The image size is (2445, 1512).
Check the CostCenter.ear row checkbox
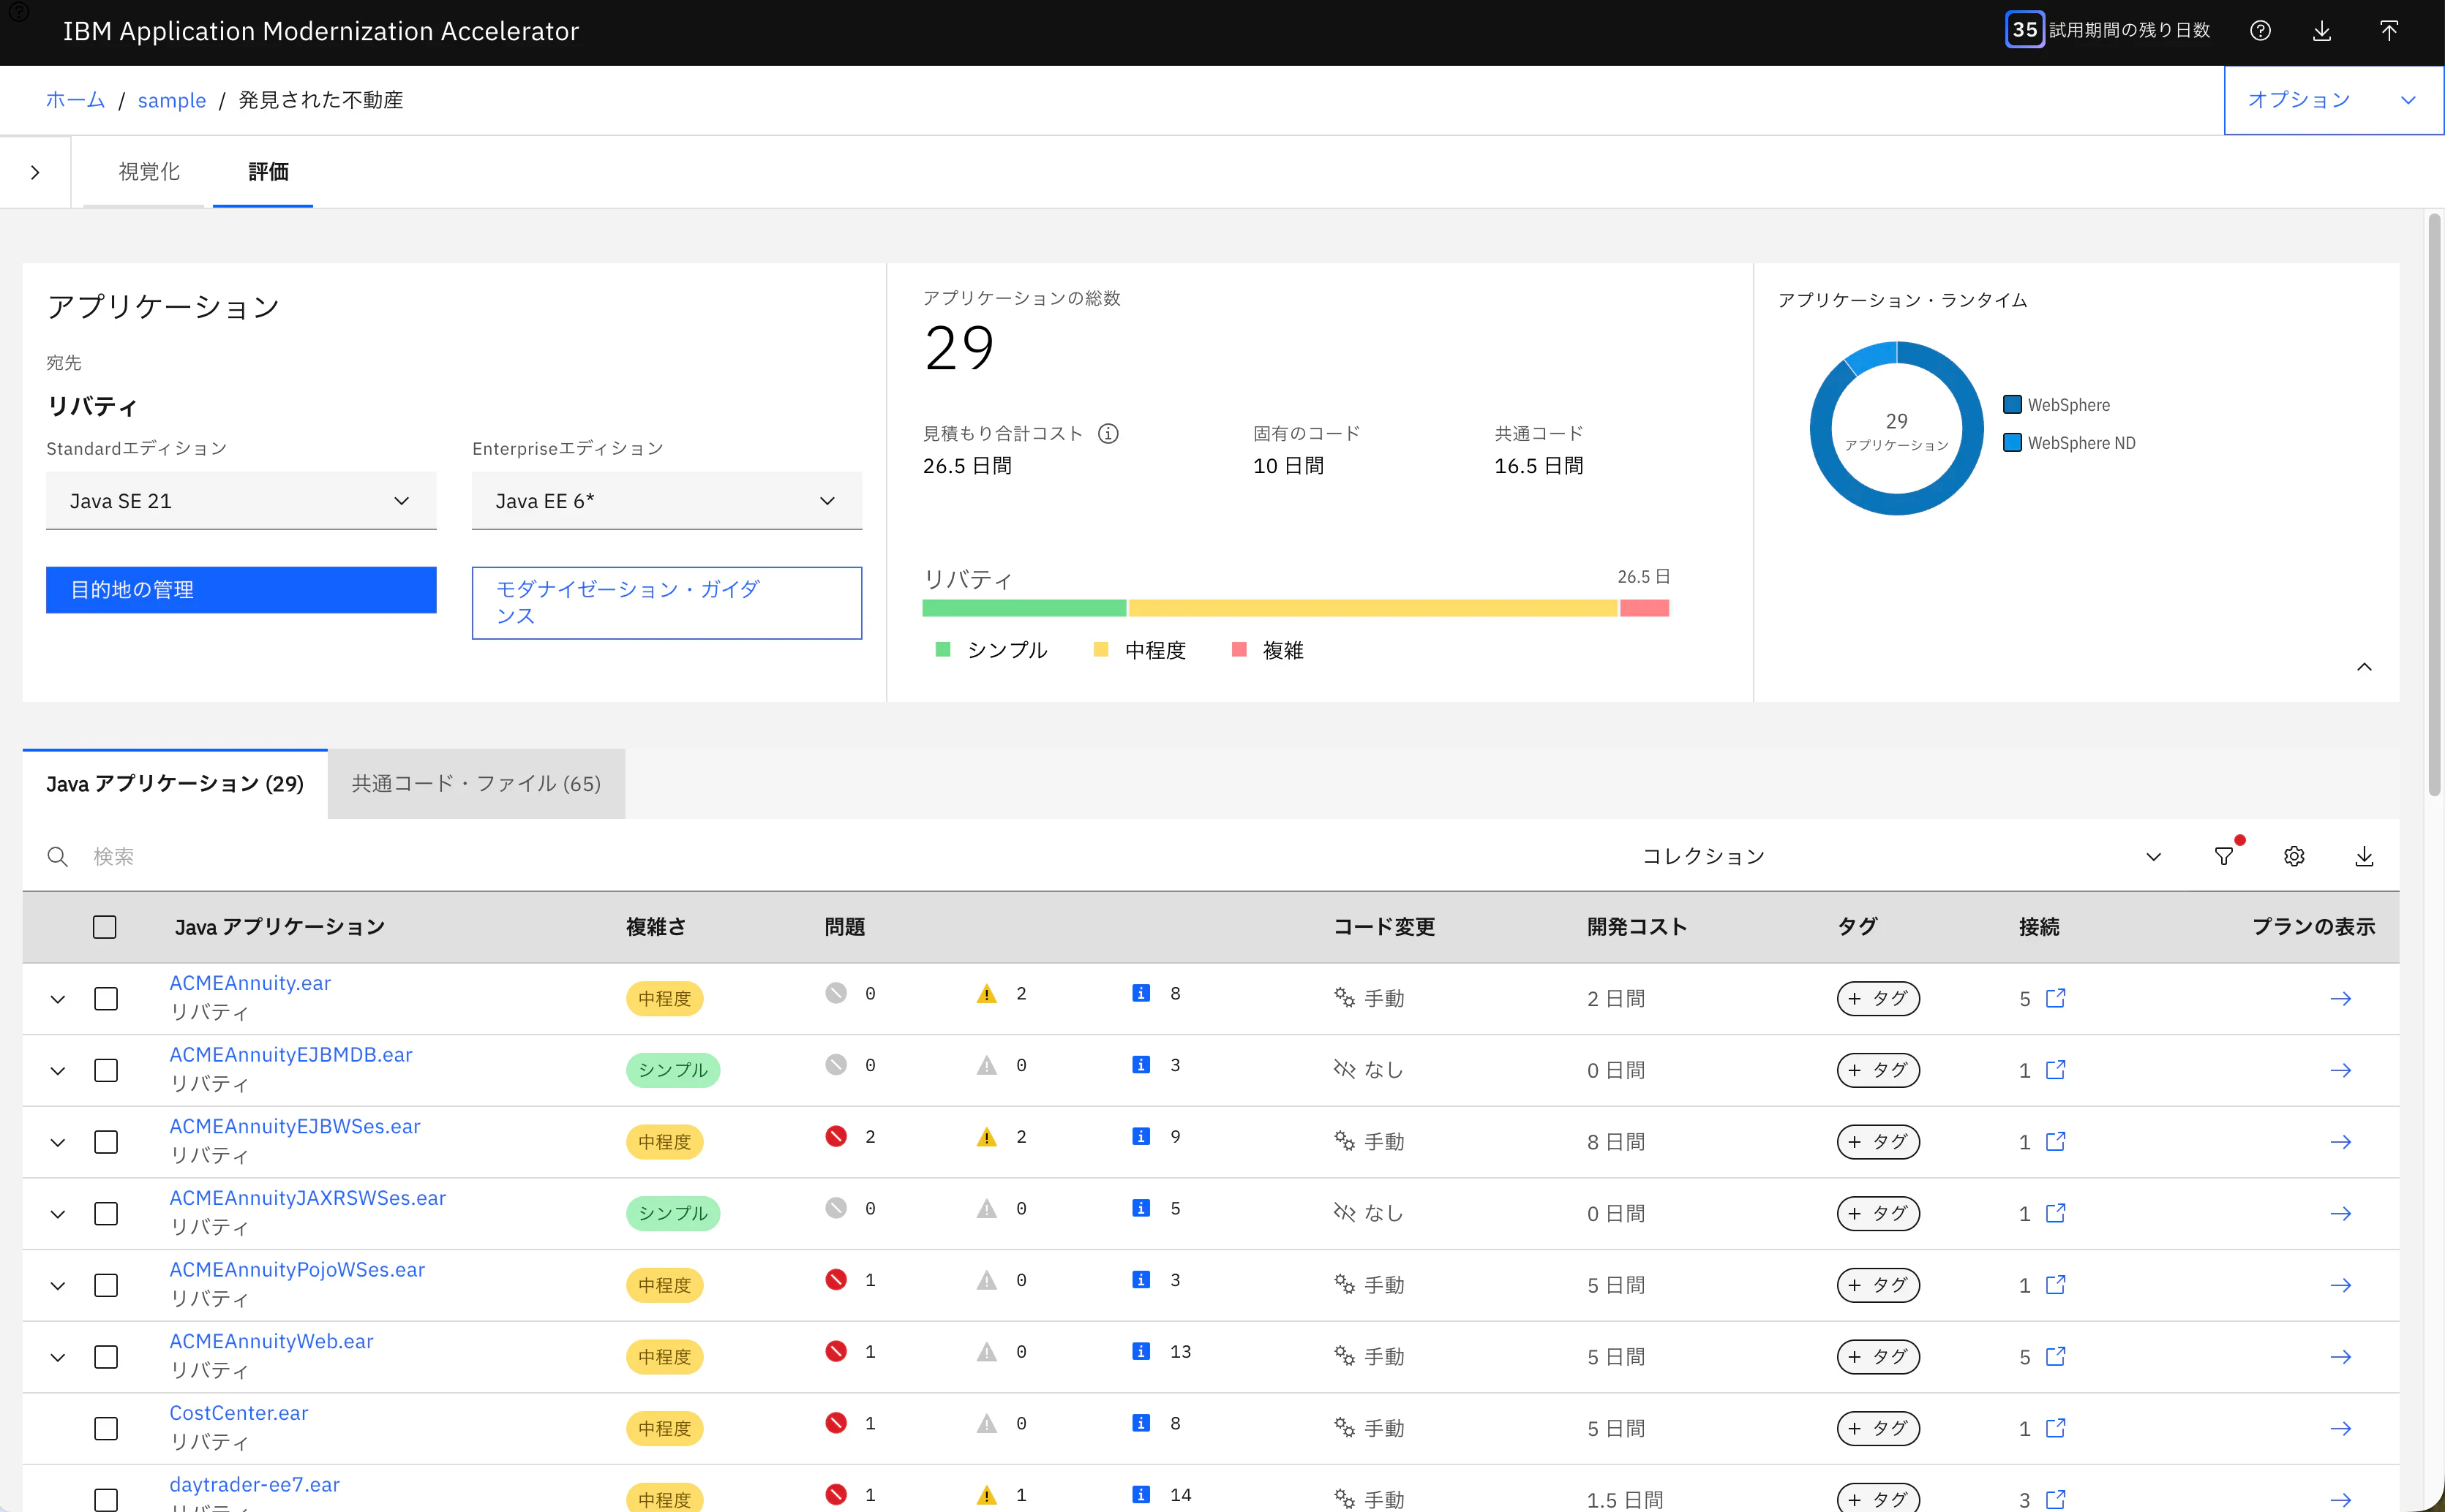pos(106,1429)
